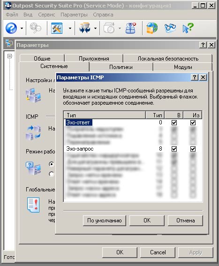Click the operation mode computers icon
Screen dimensions: 219x266
point(33,168)
